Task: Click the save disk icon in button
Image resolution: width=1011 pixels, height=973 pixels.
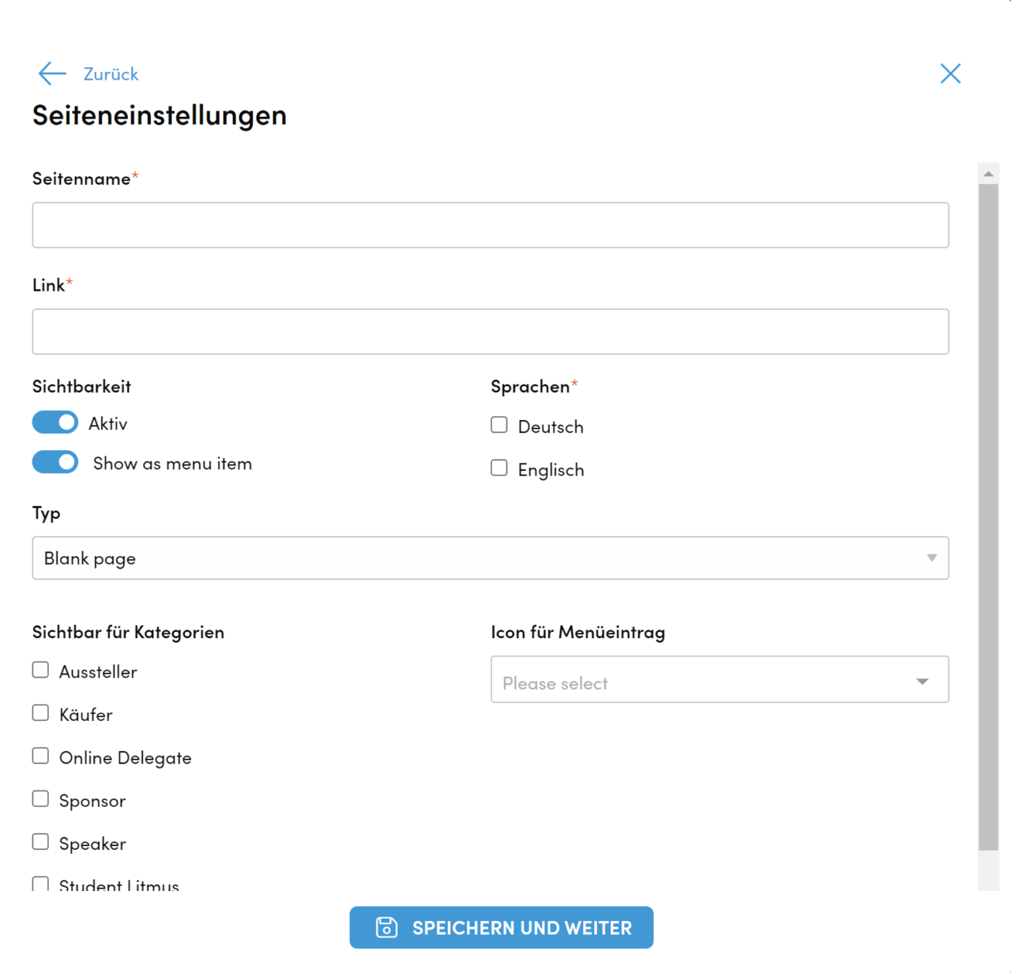Action: click(x=386, y=927)
